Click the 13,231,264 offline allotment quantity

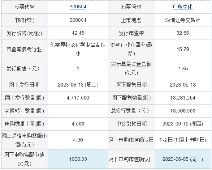click(183, 98)
